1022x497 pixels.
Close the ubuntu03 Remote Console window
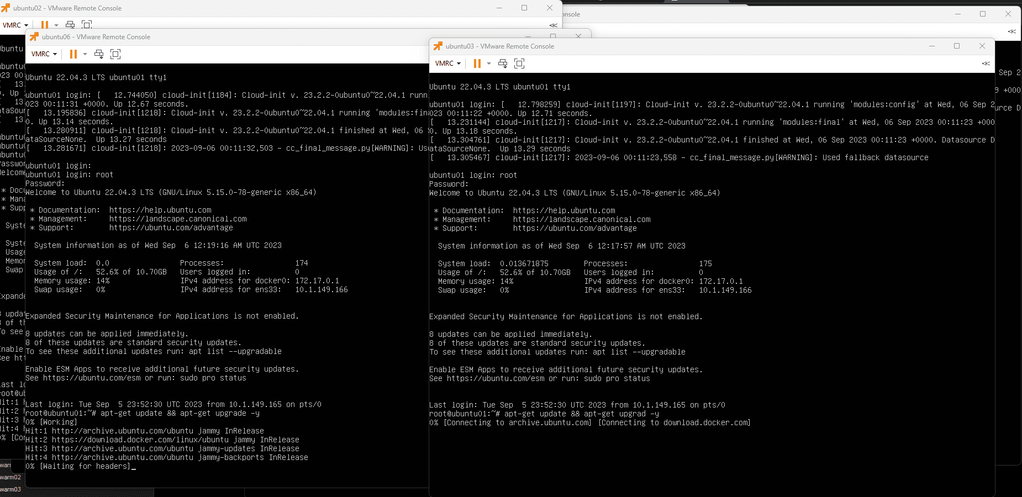click(982, 46)
